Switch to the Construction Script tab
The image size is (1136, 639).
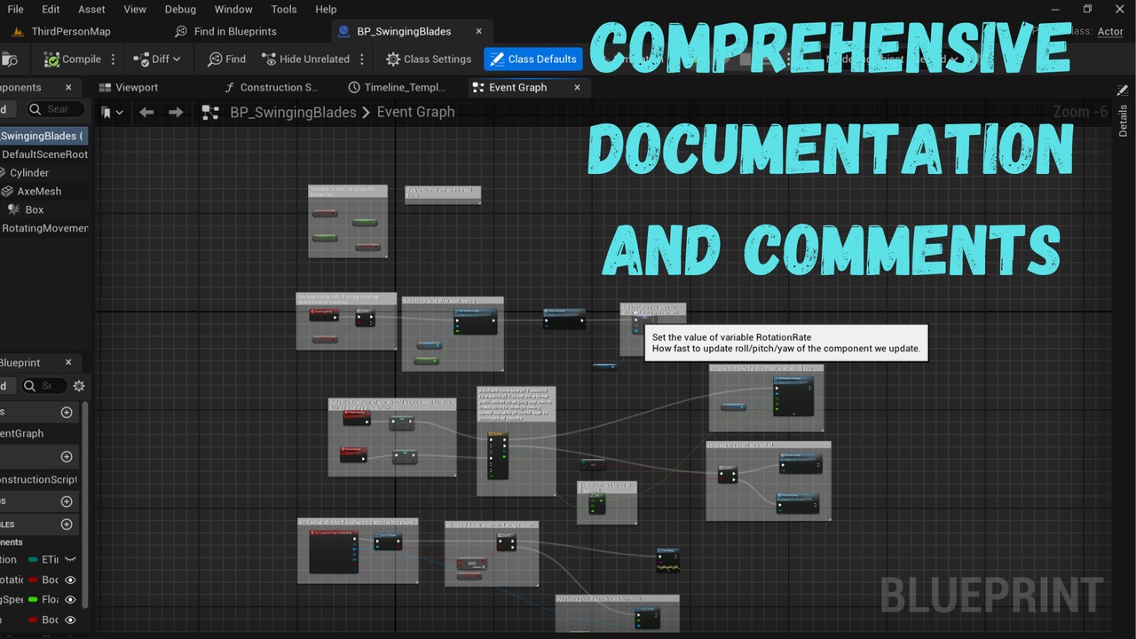271,87
